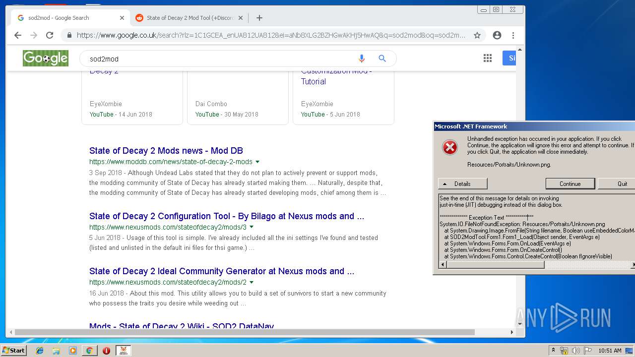Go back using the browser back arrow

pyautogui.click(x=18, y=35)
